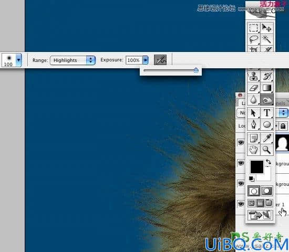The image size is (289, 252).
Task: Select the Rectangular Marquee tool
Action: pos(254,28)
